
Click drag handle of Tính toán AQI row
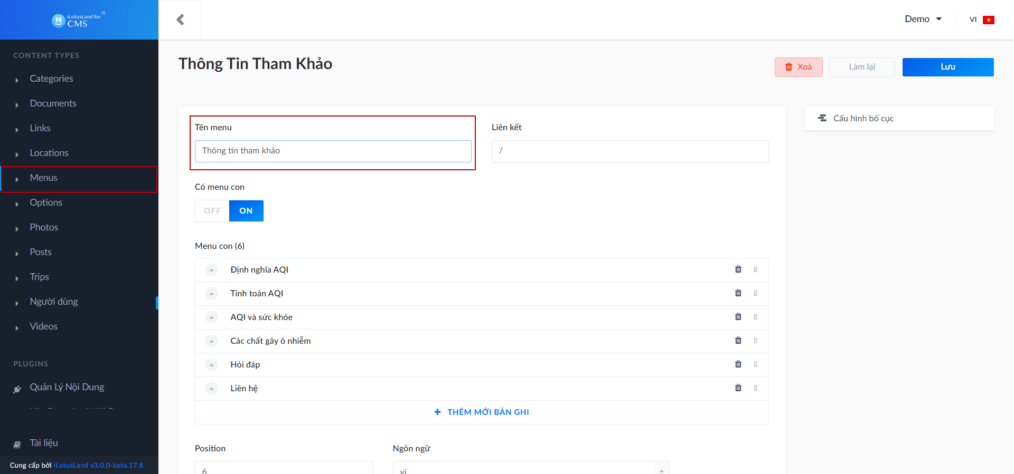pyautogui.click(x=756, y=293)
